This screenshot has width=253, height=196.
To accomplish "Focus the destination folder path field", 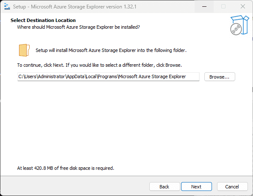I will (108, 76).
